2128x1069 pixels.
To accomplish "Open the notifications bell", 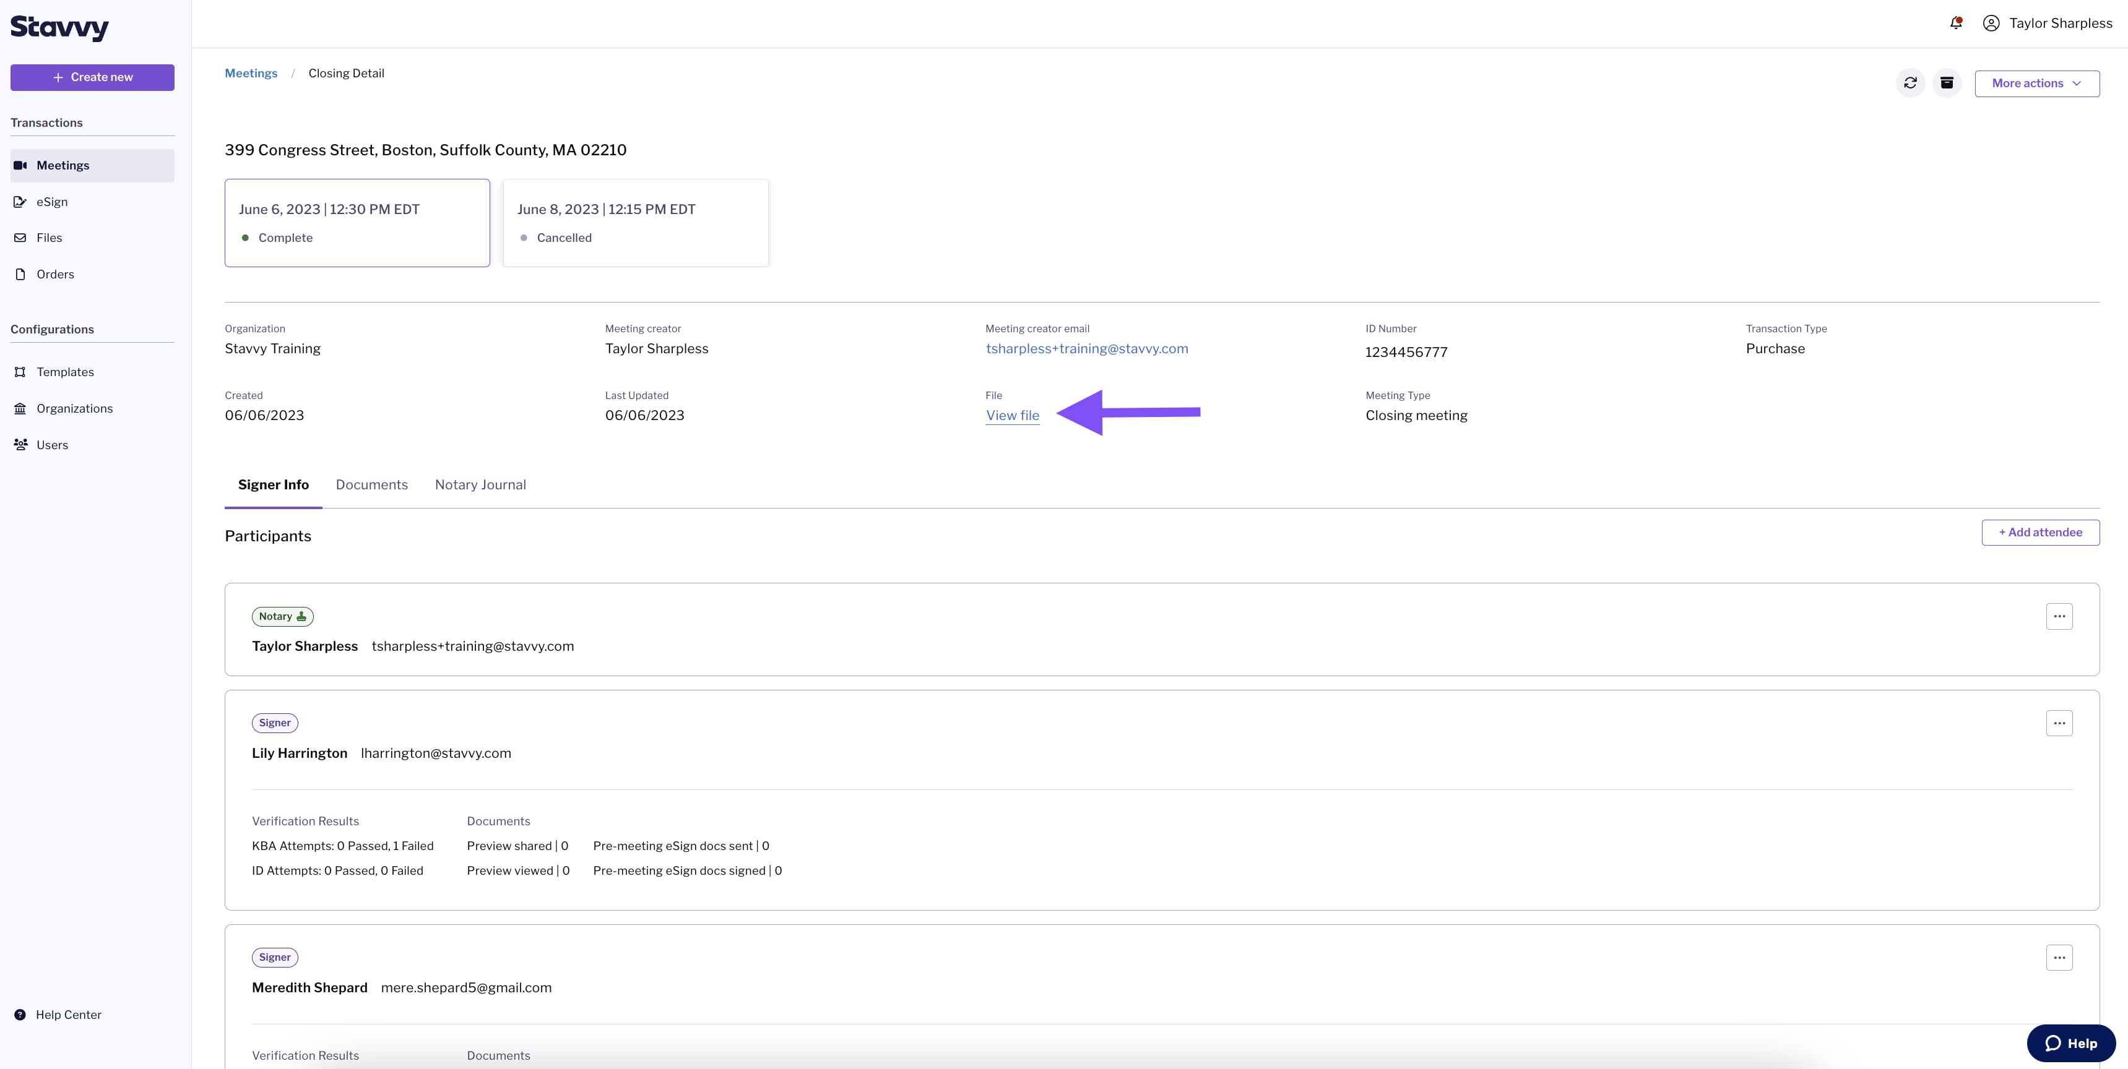I will (1955, 22).
